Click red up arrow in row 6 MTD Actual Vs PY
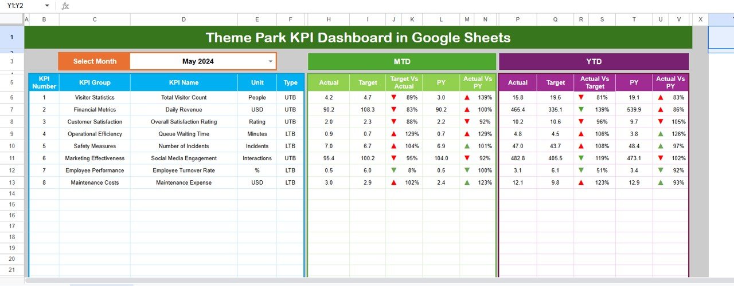Image resolution: width=734 pixels, height=286 pixels. click(x=467, y=98)
